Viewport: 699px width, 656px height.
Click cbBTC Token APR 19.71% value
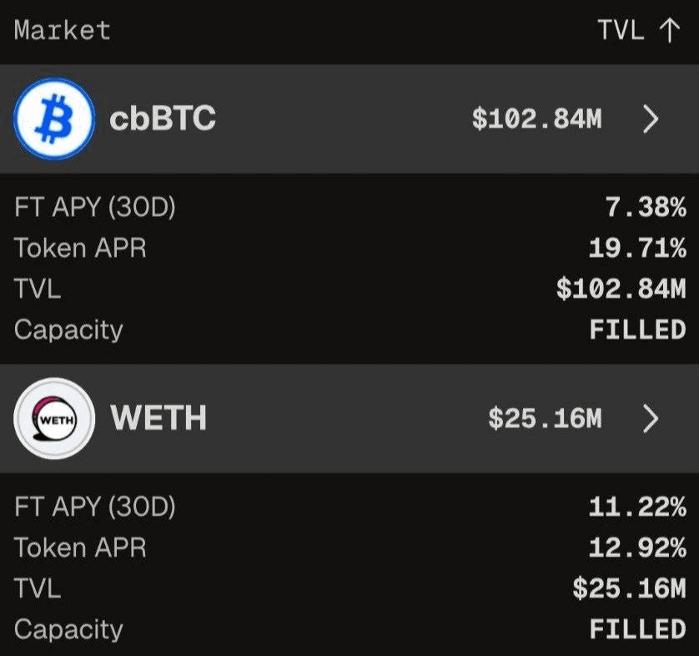pos(636,248)
